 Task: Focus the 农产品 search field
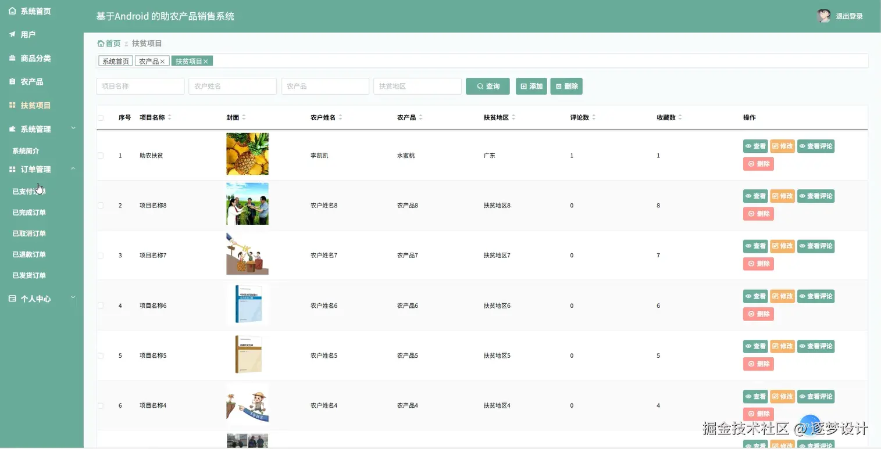click(x=325, y=86)
